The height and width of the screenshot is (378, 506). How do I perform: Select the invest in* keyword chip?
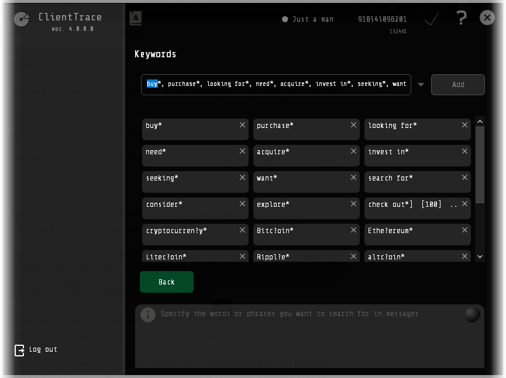[418, 155]
